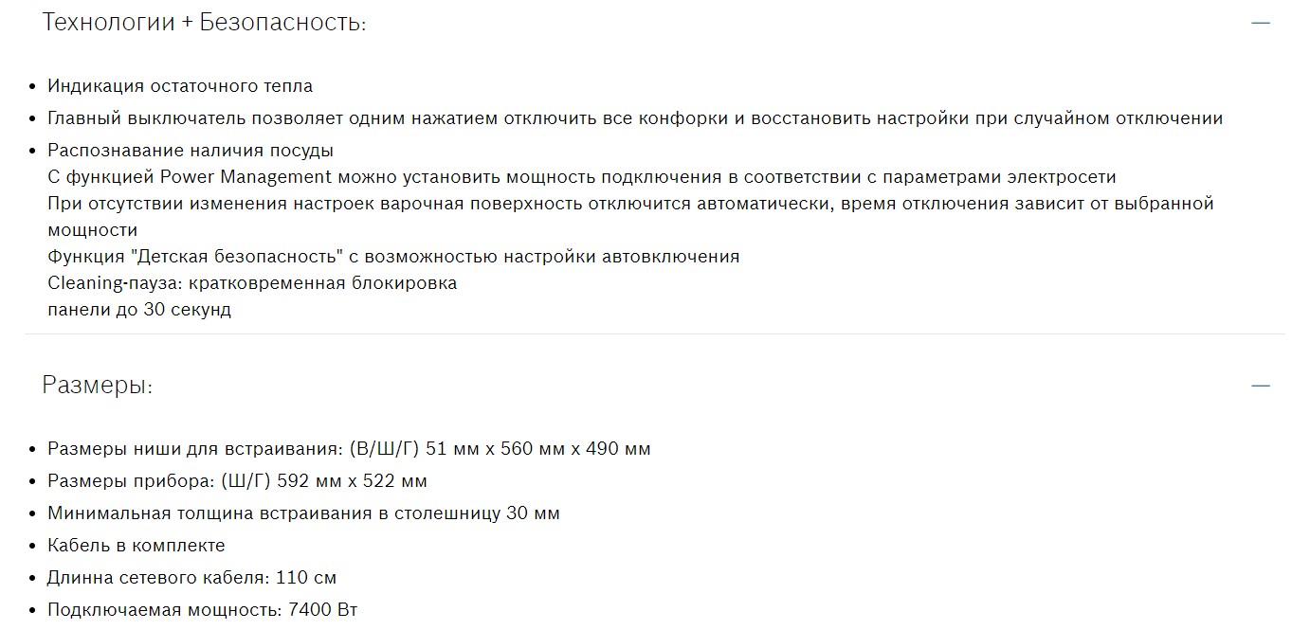Collapse the Размеры section minus icon
This screenshot has height=630, width=1292.
coord(1260,386)
